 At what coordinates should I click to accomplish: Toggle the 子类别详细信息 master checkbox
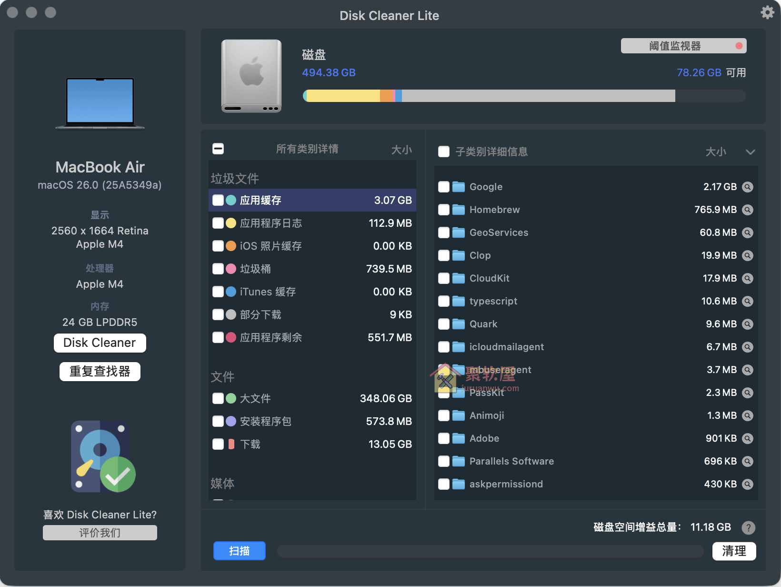(x=443, y=152)
